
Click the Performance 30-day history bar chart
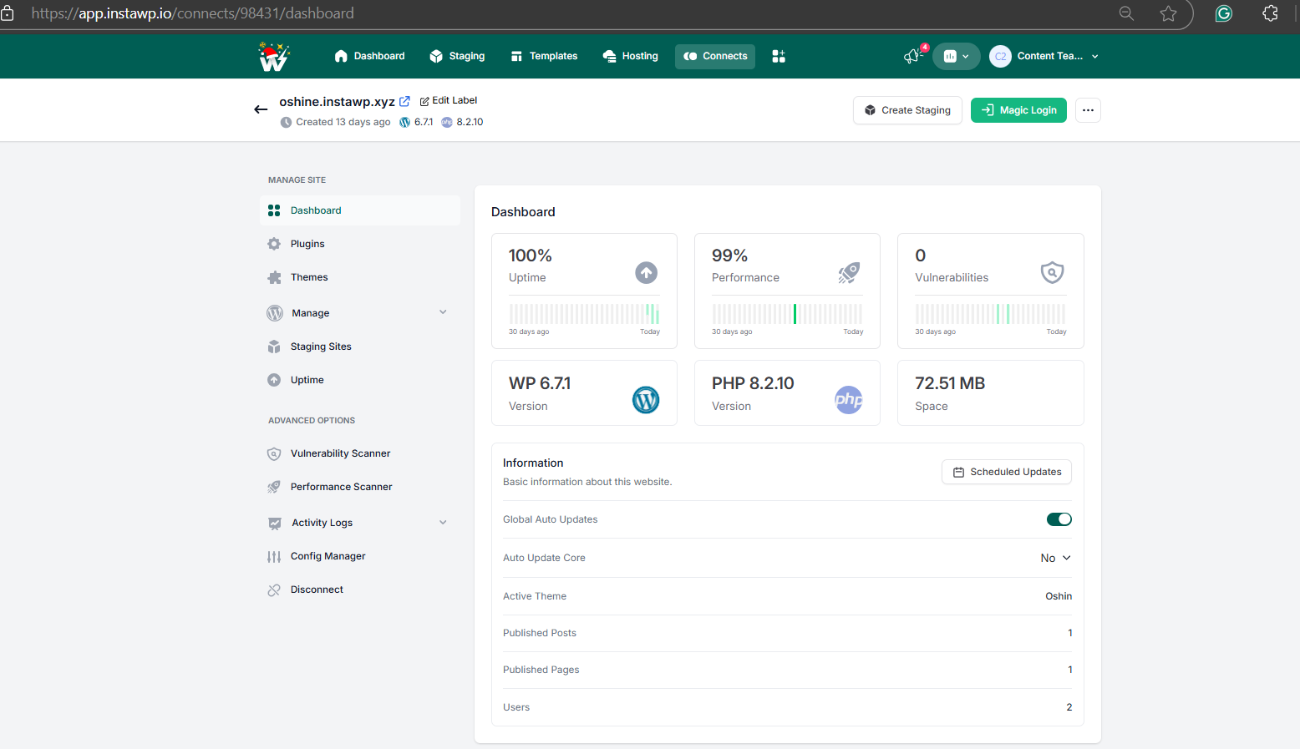point(787,314)
